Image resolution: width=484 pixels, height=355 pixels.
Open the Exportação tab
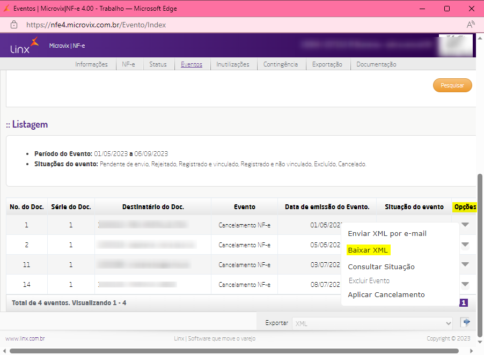pyautogui.click(x=327, y=64)
